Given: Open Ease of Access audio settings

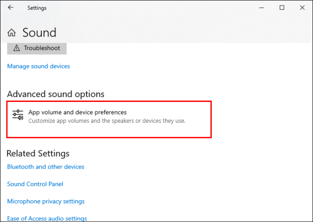Looking at the screenshot, I should click(x=47, y=218).
